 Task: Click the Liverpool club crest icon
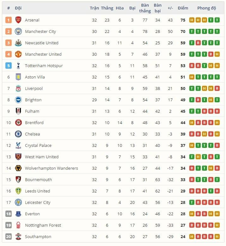click(18, 88)
